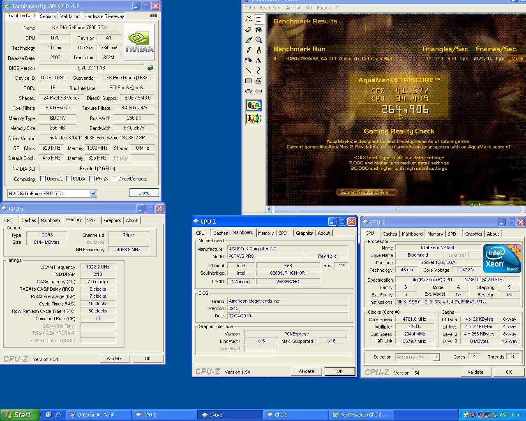Select the Free-Form Select tool in Paint
Image resolution: width=526 pixels, height=421 pixels.
pos(249,19)
